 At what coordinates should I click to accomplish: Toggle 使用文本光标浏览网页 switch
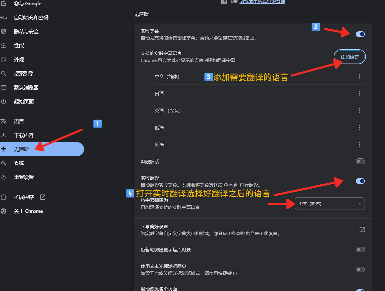[360, 269]
